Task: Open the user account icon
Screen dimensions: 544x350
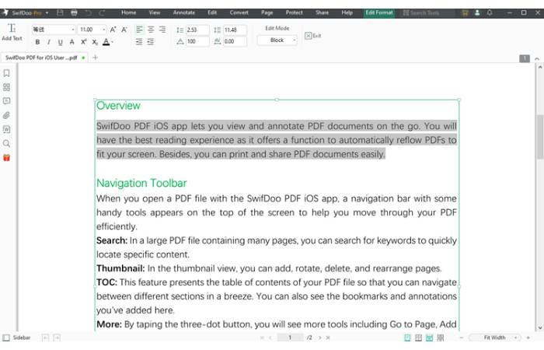Action: pyautogui.click(x=477, y=12)
